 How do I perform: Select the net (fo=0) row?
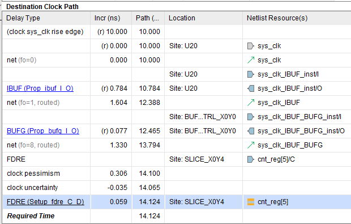[177, 60]
